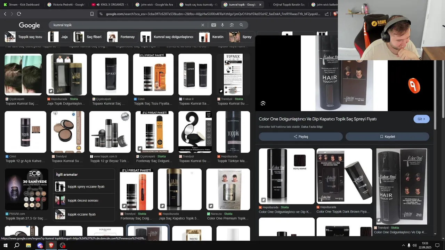
Task: Select the Saç fiberi filter chip
Action: coord(88,37)
